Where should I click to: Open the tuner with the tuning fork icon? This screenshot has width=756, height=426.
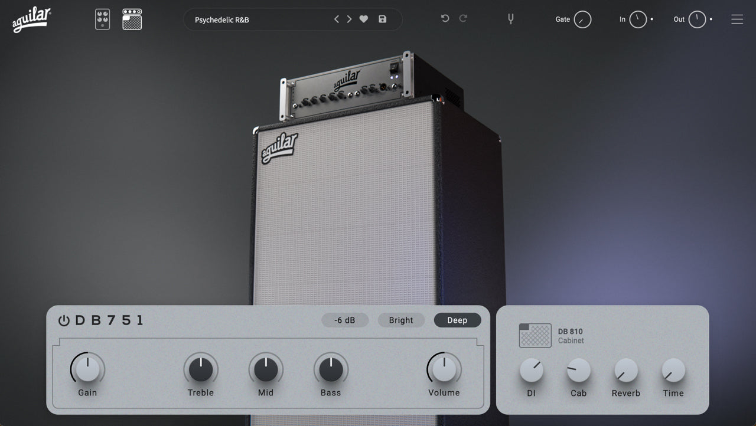click(x=510, y=19)
